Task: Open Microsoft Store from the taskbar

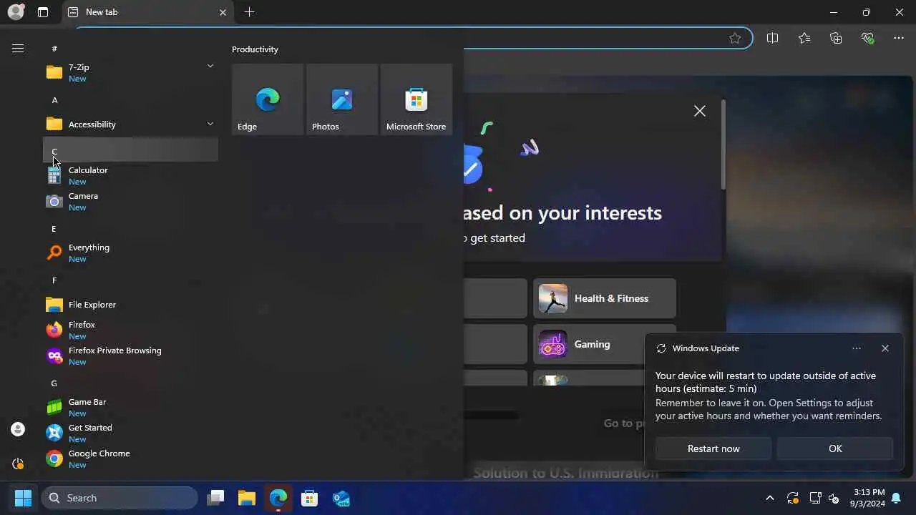Action: tap(310, 498)
